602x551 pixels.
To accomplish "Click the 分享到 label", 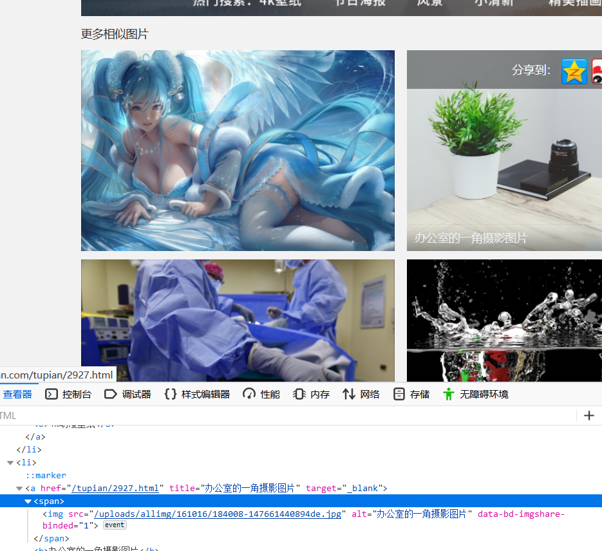I will coord(531,70).
